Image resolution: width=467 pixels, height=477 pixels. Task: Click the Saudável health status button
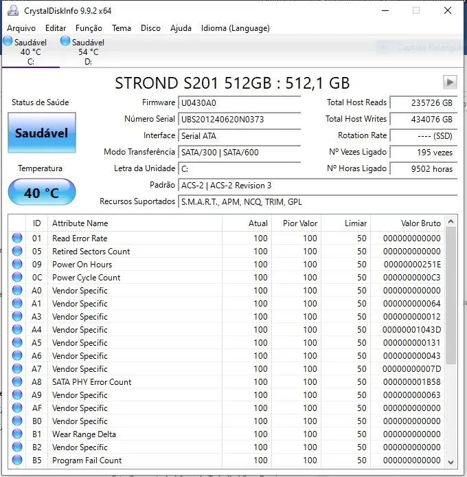coord(42,133)
